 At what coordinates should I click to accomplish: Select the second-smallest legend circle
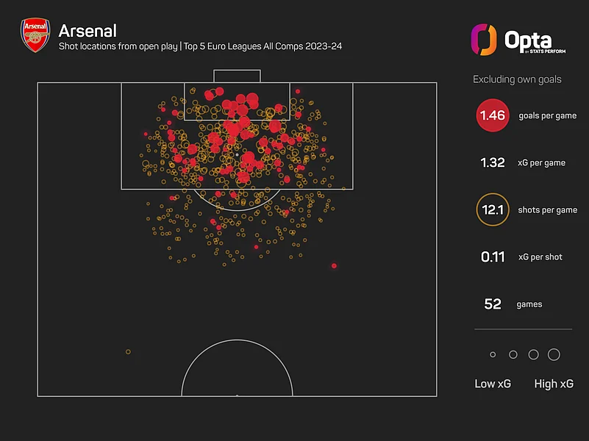point(513,354)
